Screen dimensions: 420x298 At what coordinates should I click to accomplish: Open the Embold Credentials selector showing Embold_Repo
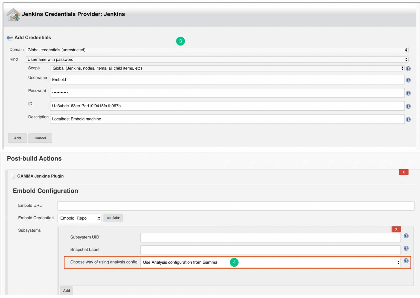[79, 218]
